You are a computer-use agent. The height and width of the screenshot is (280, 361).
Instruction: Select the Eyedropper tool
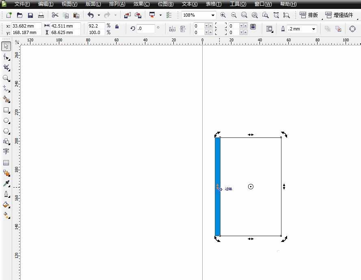point(6,184)
